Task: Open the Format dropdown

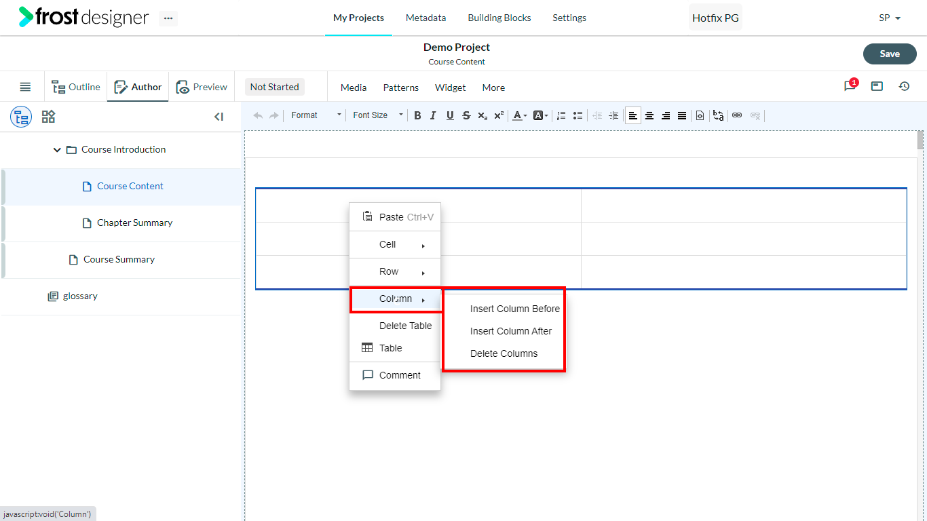Action: 316,115
